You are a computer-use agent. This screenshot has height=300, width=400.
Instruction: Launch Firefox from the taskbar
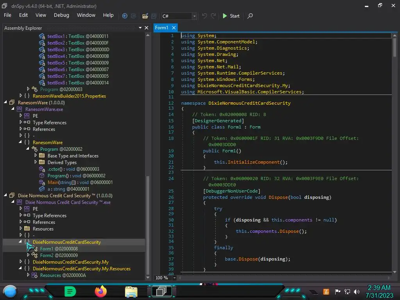pos(100,291)
